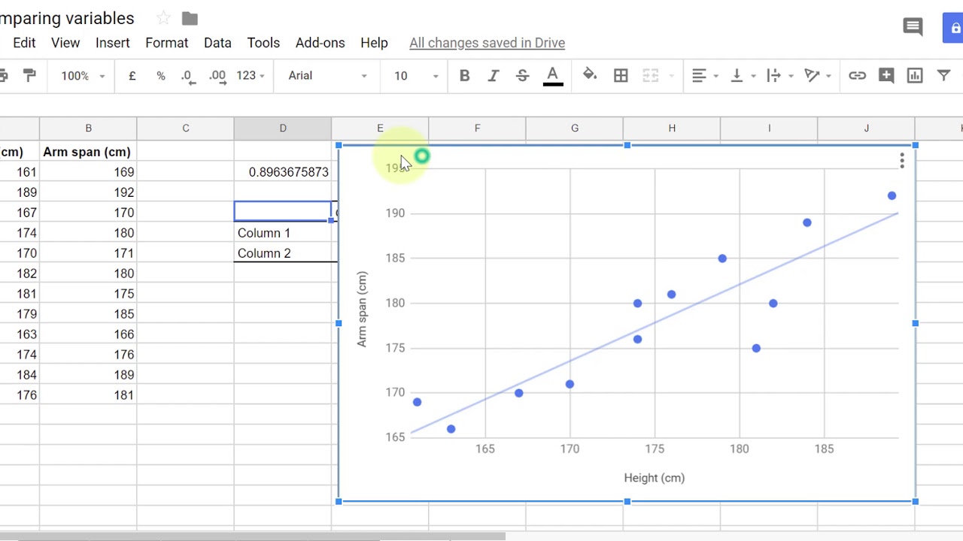Select the Column 2 cell
The image size is (963, 541).
point(283,253)
